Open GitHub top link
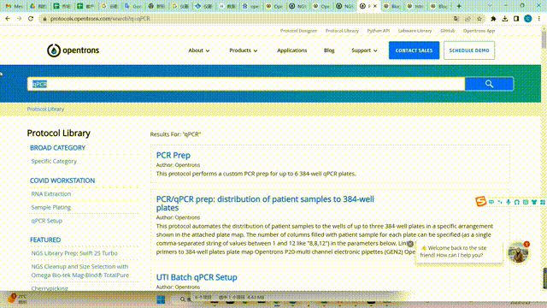Viewport: 547px width, 308px height. point(448,31)
